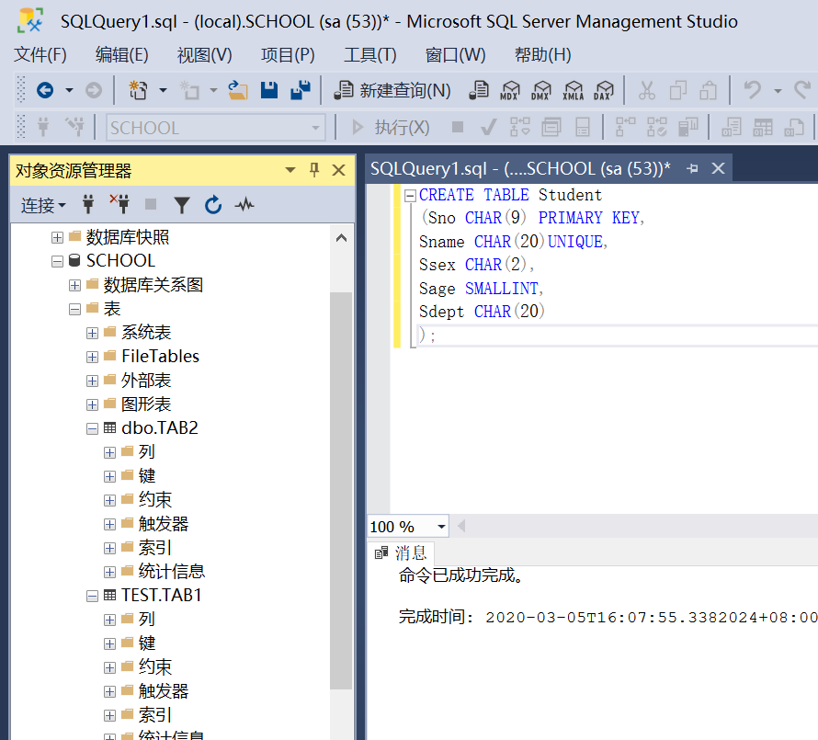Click the paste icon in toolbar
818x740 pixels.
pos(708,90)
